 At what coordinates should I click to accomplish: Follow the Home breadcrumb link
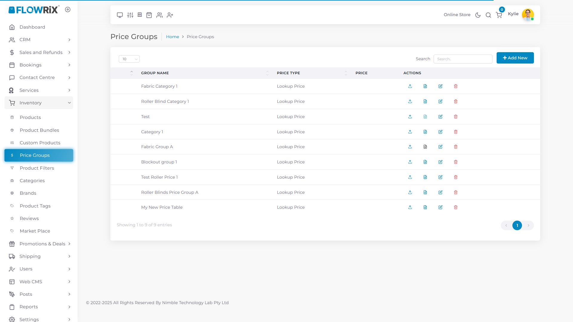point(172,37)
